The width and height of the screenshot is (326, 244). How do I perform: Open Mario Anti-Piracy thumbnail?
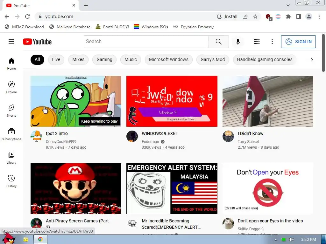[76, 189]
